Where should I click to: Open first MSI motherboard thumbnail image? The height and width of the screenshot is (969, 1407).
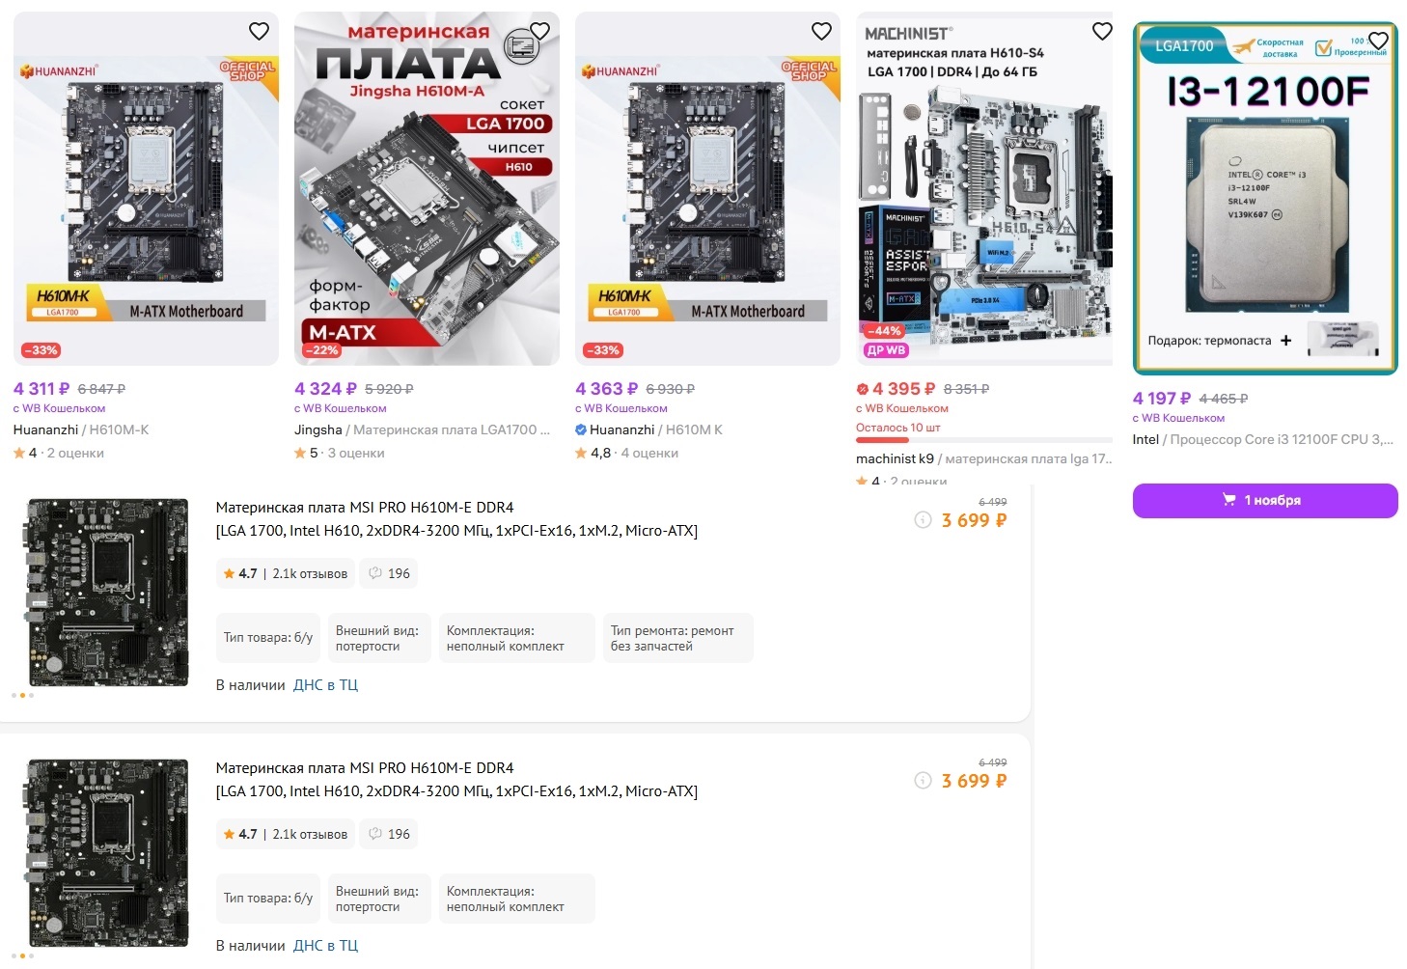click(108, 592)
